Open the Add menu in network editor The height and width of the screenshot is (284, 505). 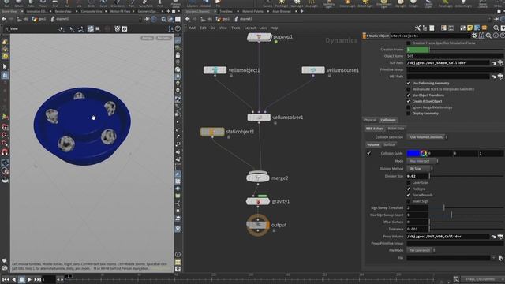pyautogui.click(x=193, y=28)
